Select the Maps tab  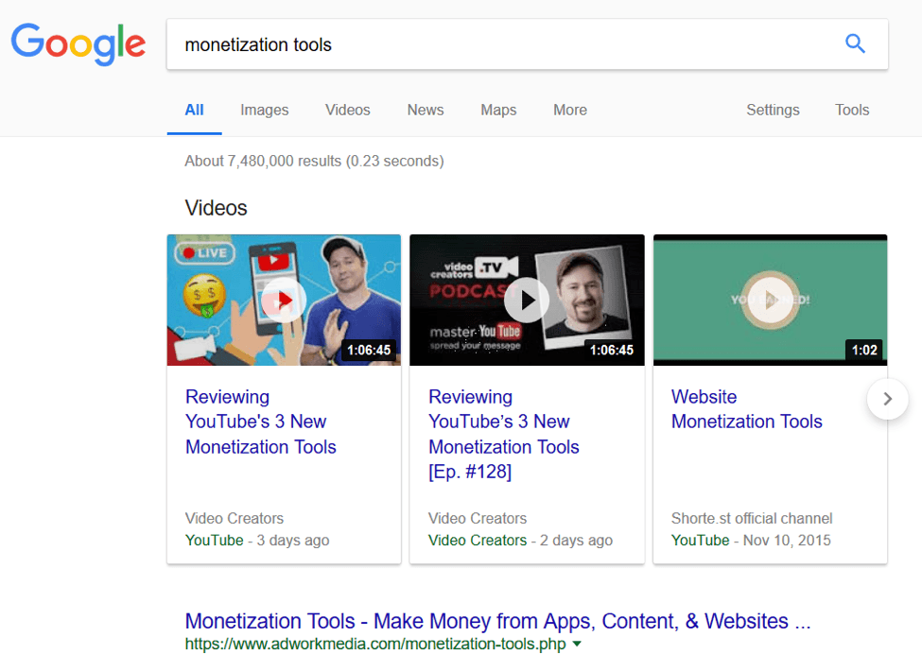click(x=498, y=110)
